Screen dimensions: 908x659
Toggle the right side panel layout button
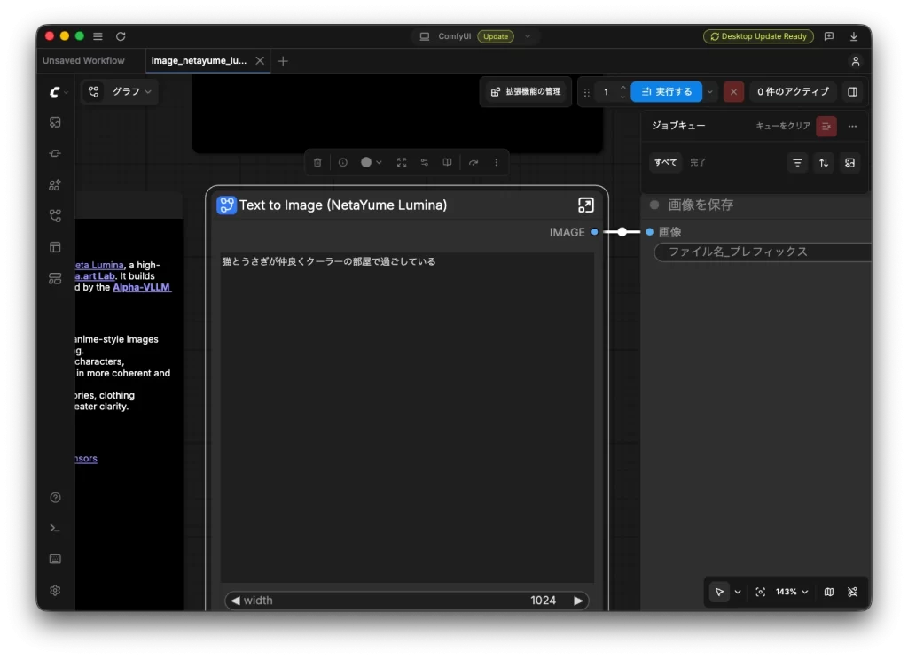tap(852, 91)
